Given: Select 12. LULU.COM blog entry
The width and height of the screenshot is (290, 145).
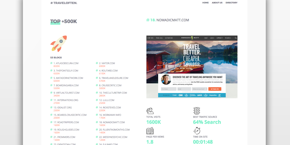Looking at the screenshot, I should click(x=106, y=100).
